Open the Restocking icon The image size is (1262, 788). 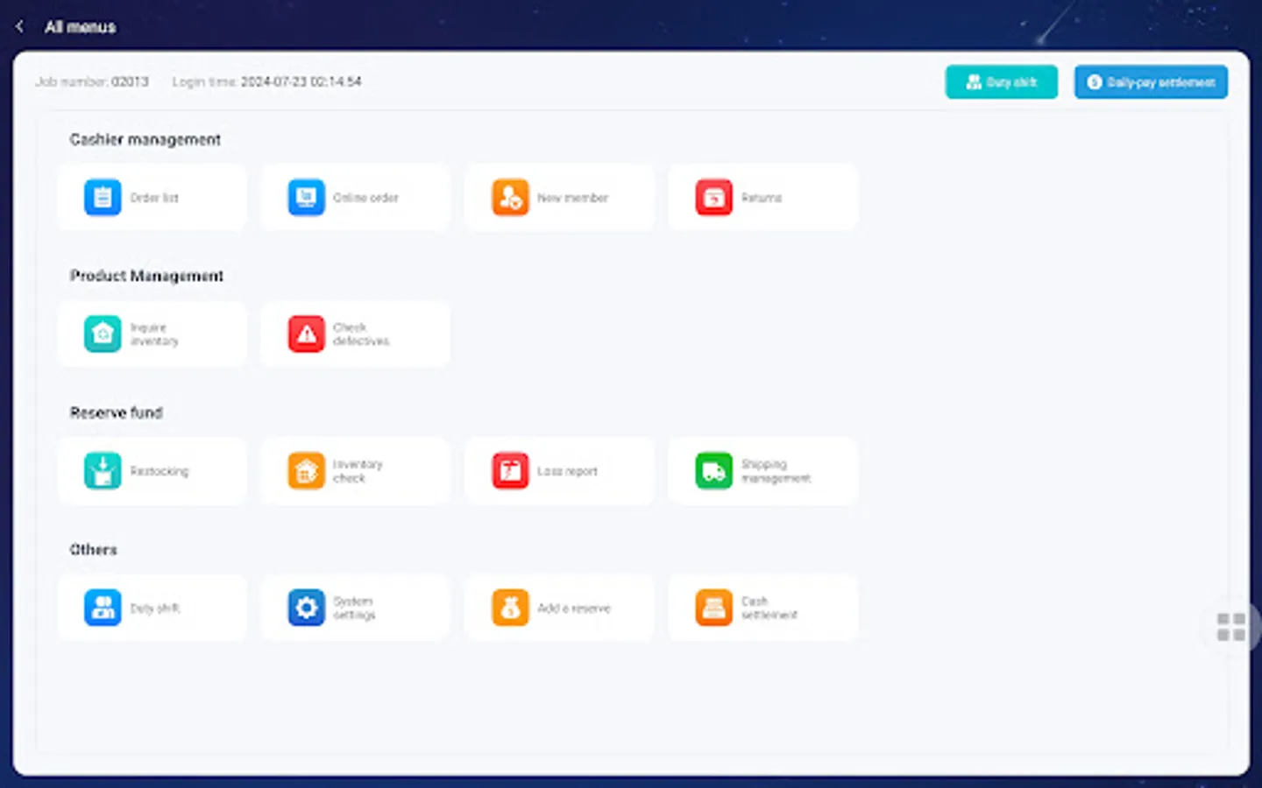[103, 470]
